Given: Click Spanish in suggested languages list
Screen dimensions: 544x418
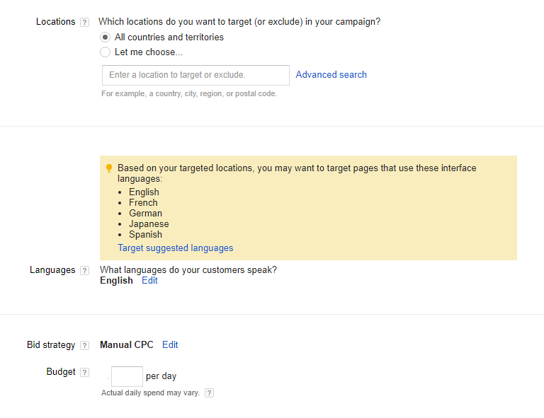Looking at the screenshot, I should tap(145, 234).
